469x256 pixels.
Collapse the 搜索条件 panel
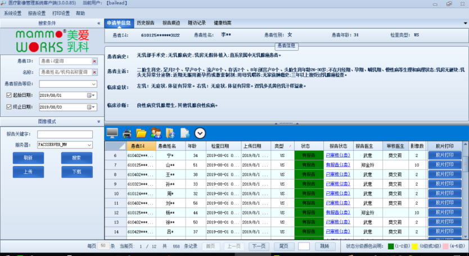click(99, 23)
